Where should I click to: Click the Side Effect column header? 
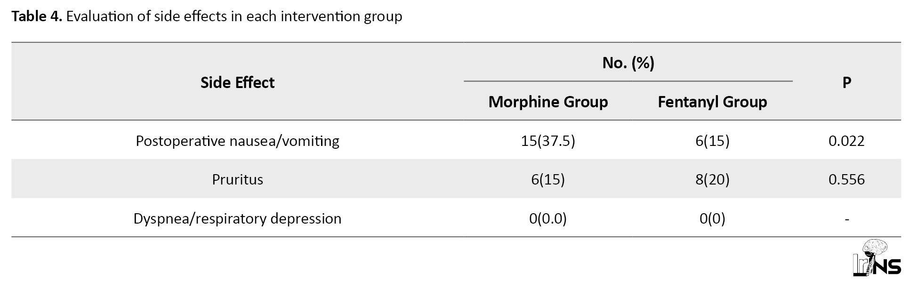[237, 82]
